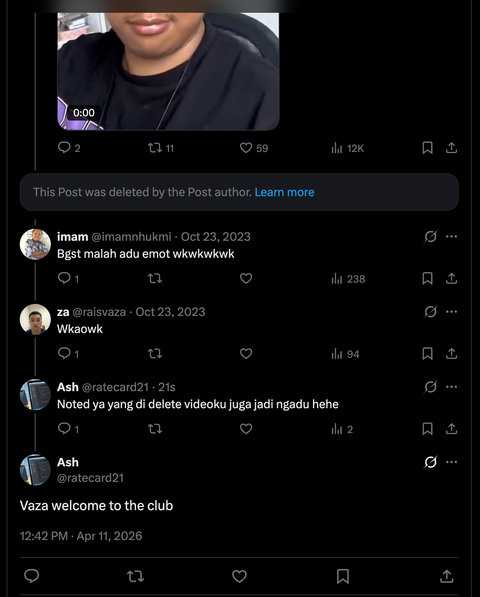Open more options on za's reply

coord(451,312)
